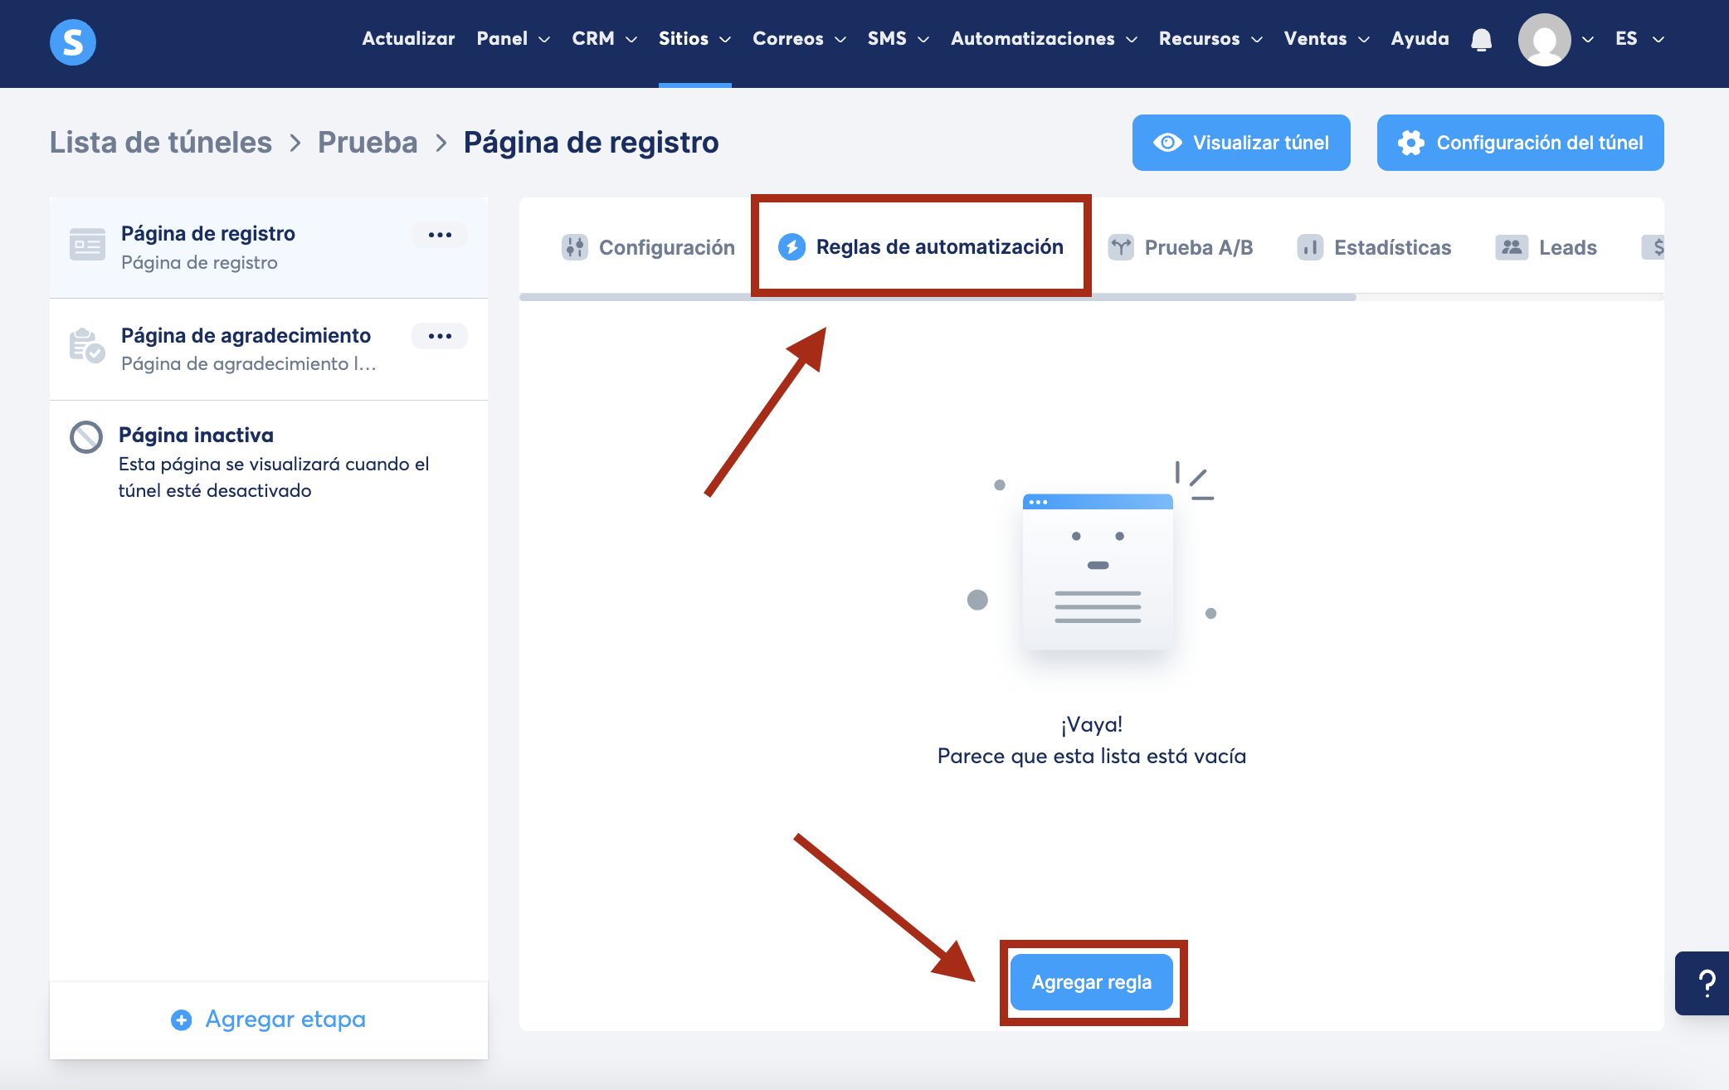
Task: Open the help question mark widget
Action: click(1706, 983)
